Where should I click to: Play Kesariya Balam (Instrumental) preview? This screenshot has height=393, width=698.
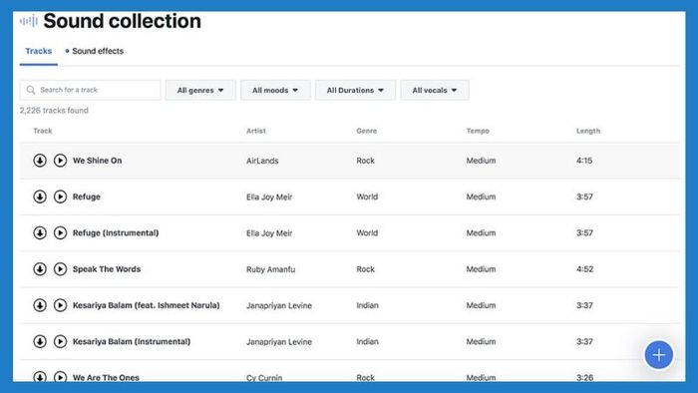(60, 341)
